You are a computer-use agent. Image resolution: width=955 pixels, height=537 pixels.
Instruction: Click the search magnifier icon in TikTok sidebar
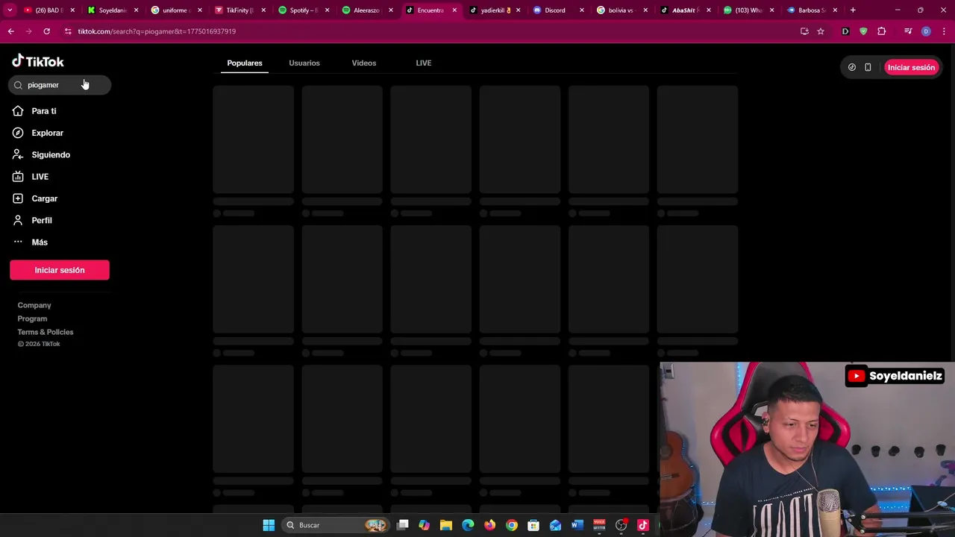pos(18,85)
